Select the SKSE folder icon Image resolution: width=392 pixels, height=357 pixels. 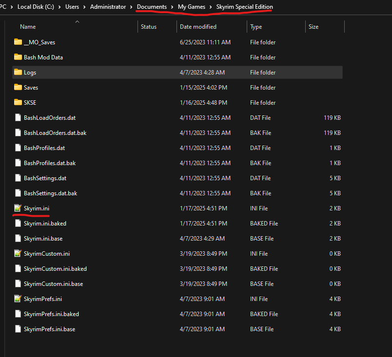18,102
